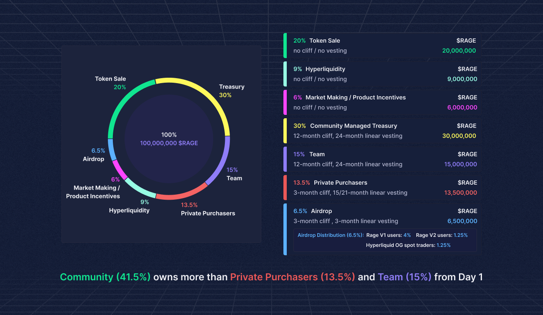Click the mint Hyperliquidity donut segment
Image resolution: width=543 pixels, height=315 pixels.
139,190
